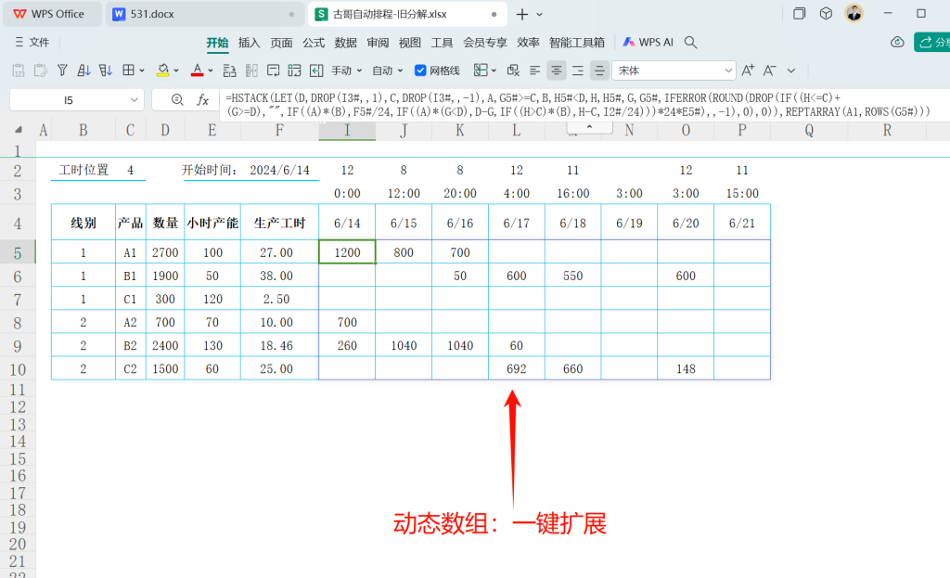Viewport: 950px width, 578px height.
Task: Open the window tiles icon in title bar
Action: pyautogui.click(x=799, y=13)
